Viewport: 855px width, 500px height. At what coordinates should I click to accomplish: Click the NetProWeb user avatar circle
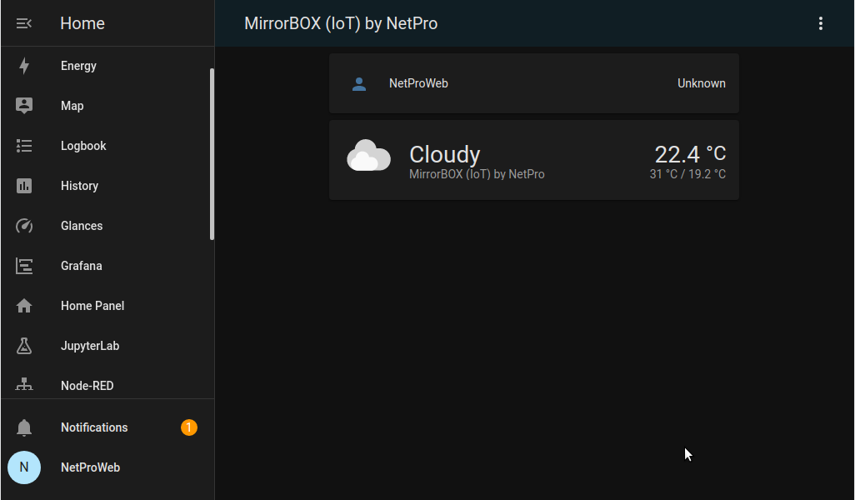click(x=24, y=467)
